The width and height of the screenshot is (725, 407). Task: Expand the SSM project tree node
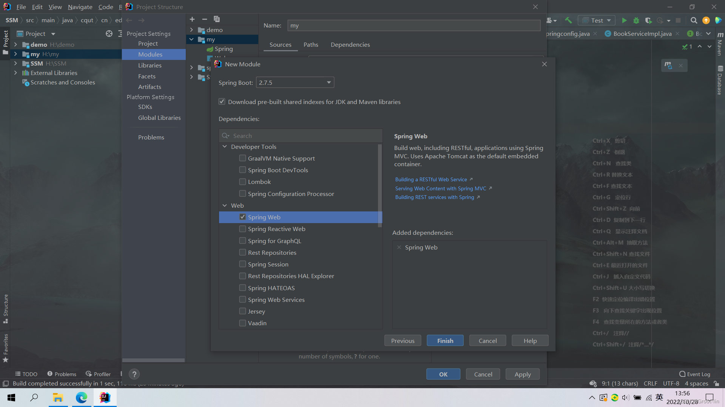[15, 63]
